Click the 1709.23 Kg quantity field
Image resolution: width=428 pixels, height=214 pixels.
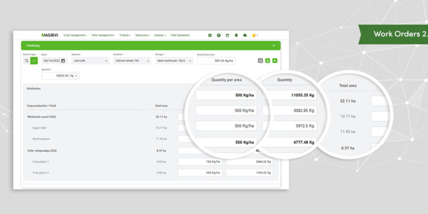[x=250, y=173]
